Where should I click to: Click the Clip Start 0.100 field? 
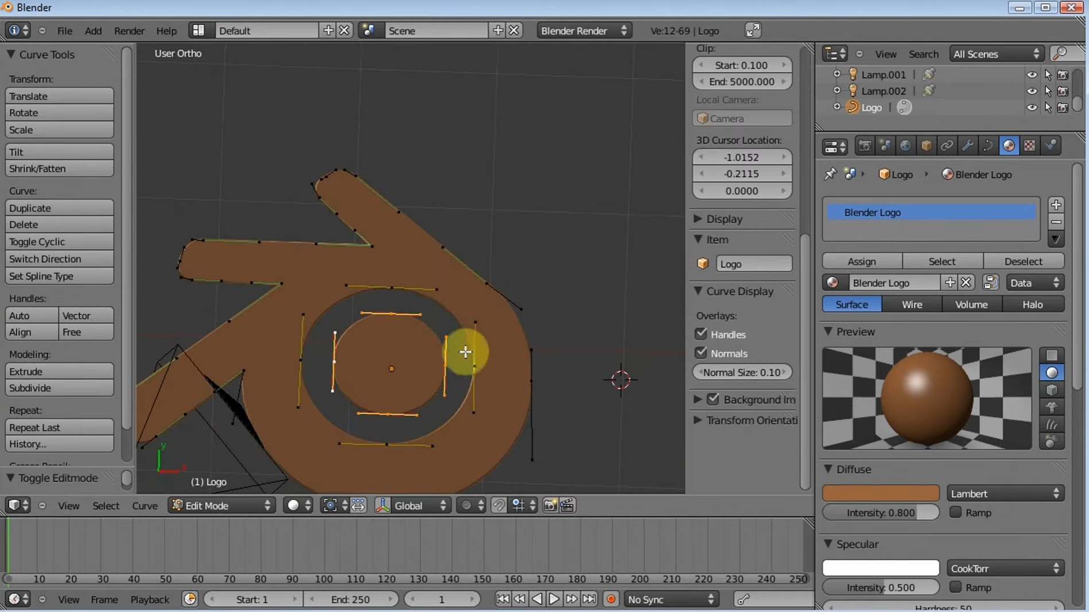pos(742,65)
